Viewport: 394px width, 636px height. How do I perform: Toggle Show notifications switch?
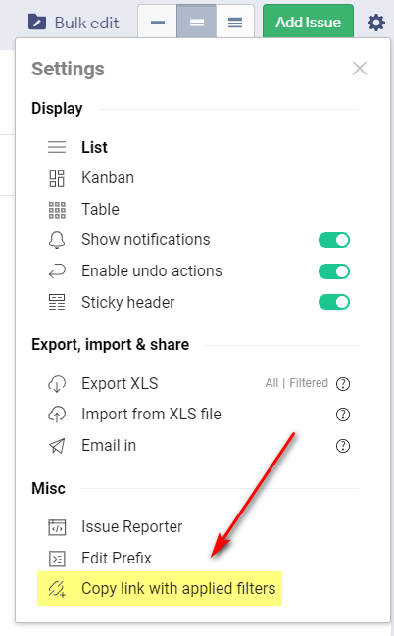[x=334, y=240]
